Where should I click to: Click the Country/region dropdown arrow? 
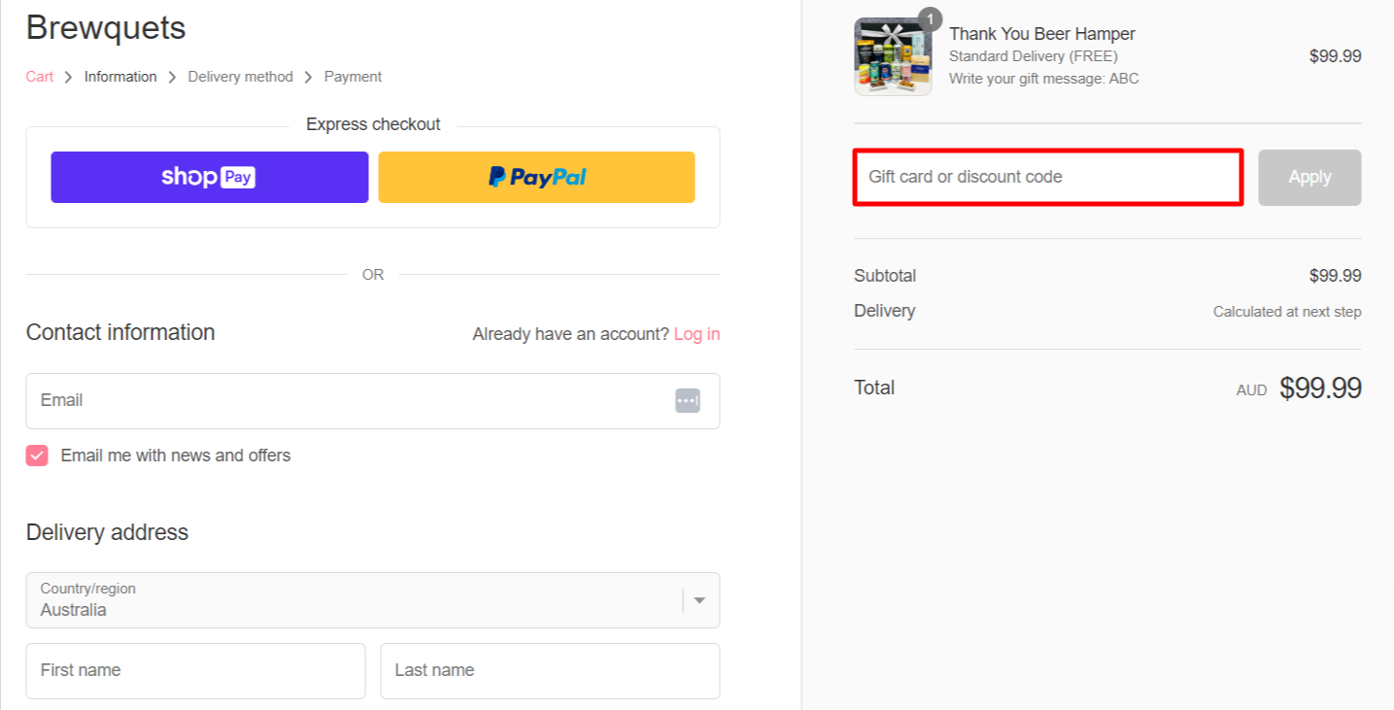pyautogui.click(x=699, y=600)
